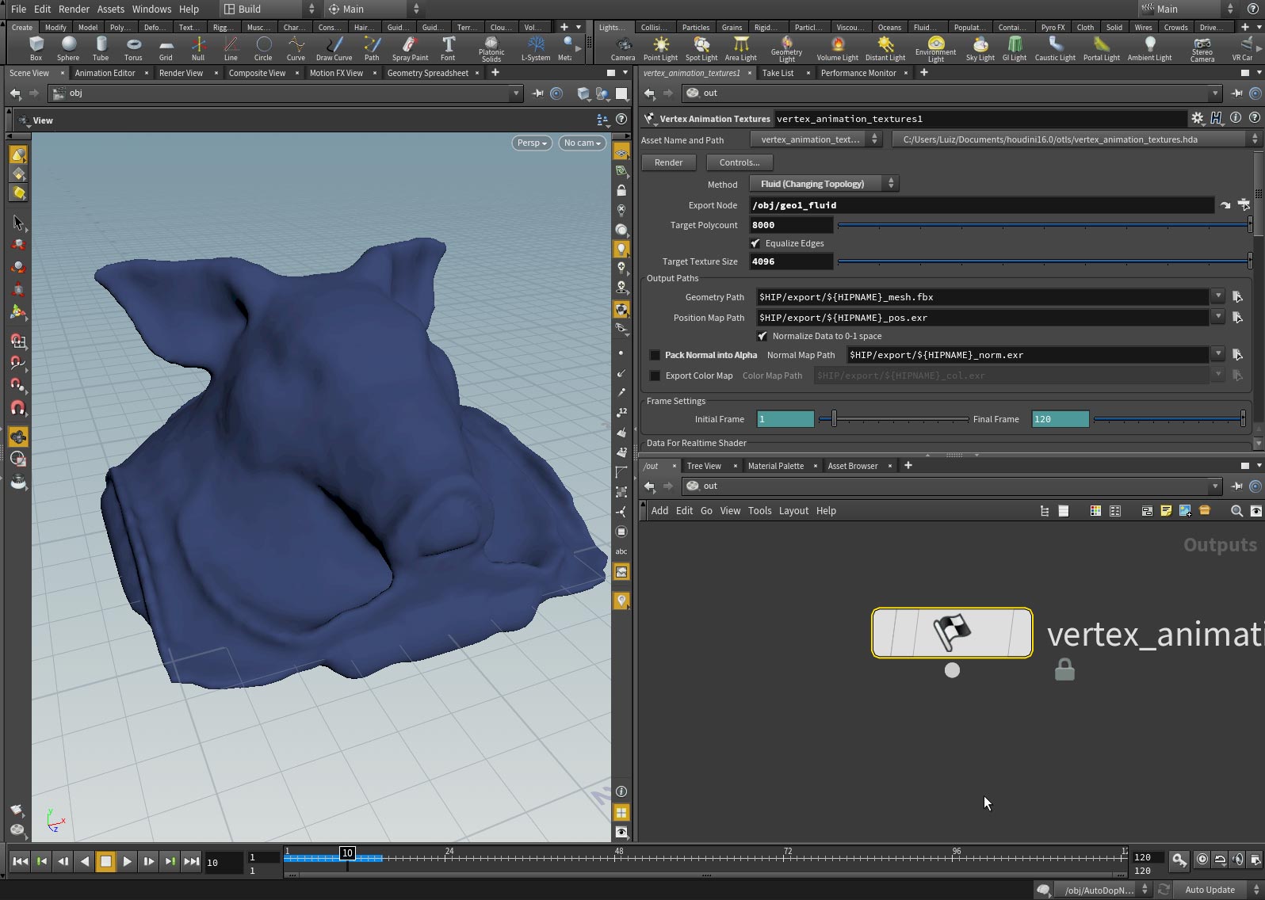The width and height of the screenshot is (1265, 900).
Task: Expand the No cam camera menu
Action: point(582,143)
